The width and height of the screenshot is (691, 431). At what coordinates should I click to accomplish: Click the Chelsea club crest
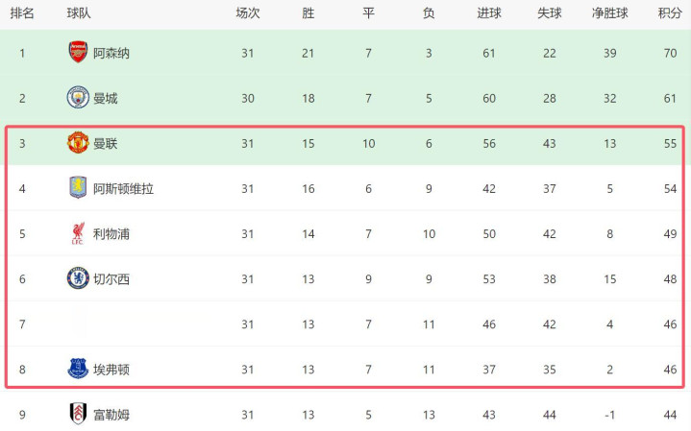click(x=78, y=278)
